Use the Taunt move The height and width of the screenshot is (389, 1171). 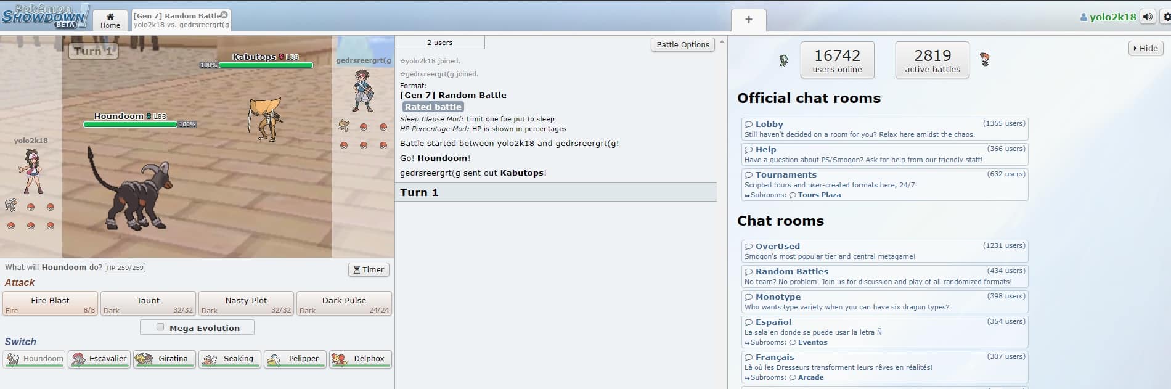(x=148, y=303)
